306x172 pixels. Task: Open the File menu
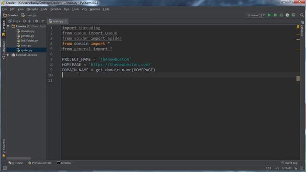tap(4, 9)
